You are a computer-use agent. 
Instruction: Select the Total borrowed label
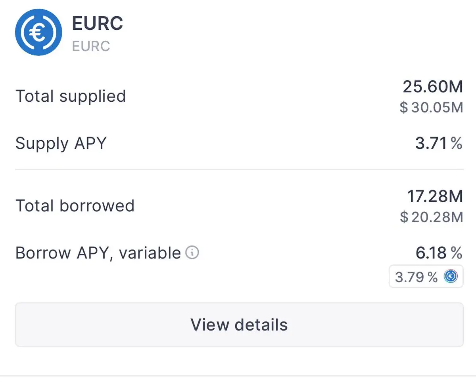[x=75, y=206]
